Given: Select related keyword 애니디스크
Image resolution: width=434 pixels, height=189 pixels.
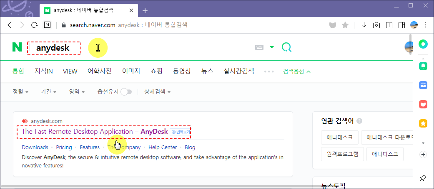Looking at the screenshot, I should pos(385,154).
